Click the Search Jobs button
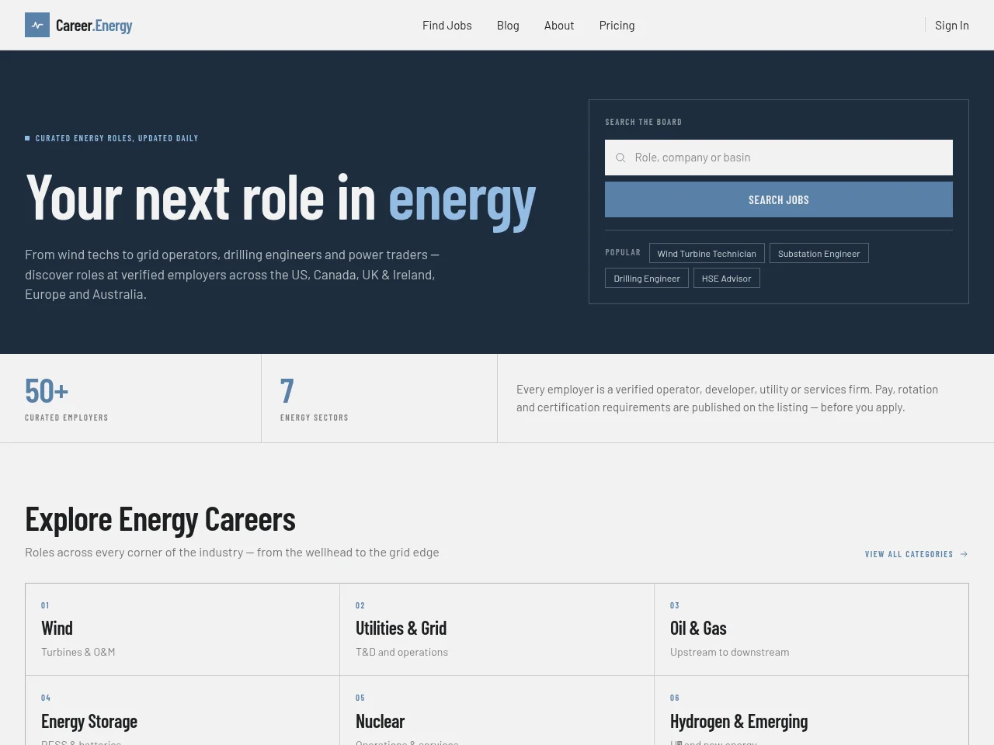Image resolution: width=994 pixels, height=745 pixels. [779, 199]
